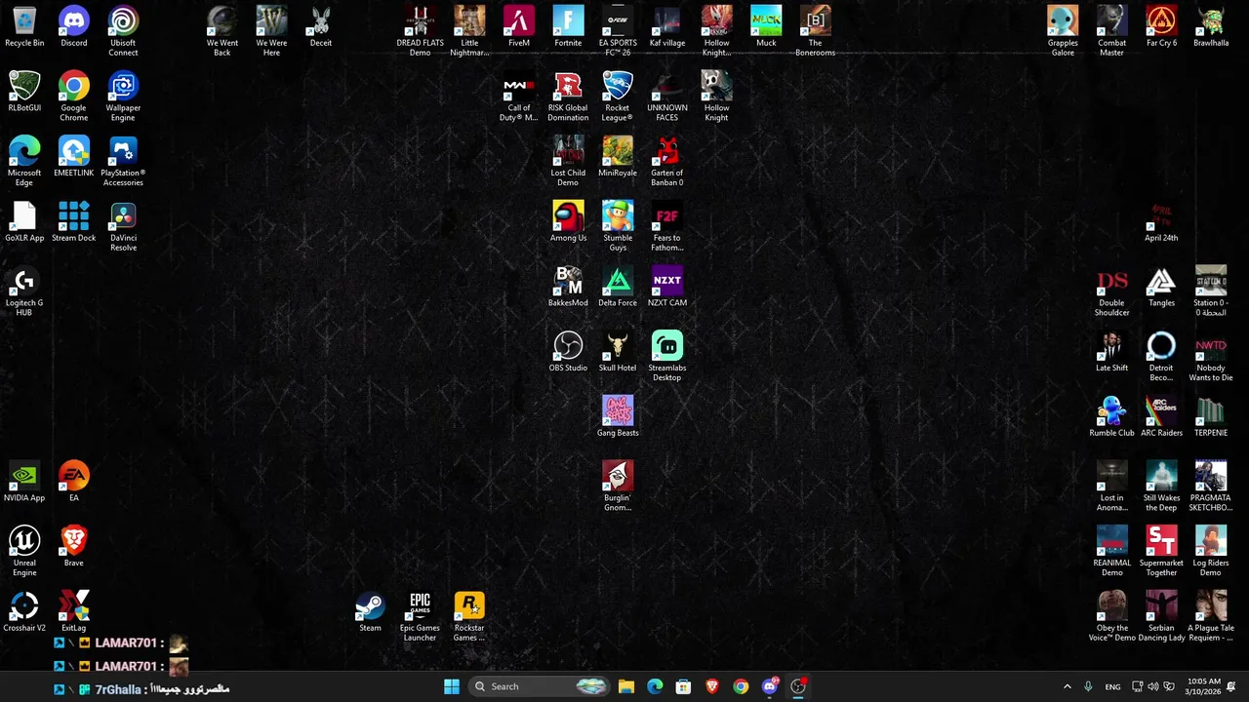Launch Unreal Engine shortcut
This screenshot has width=1249, height=702.
click(24, 551)
